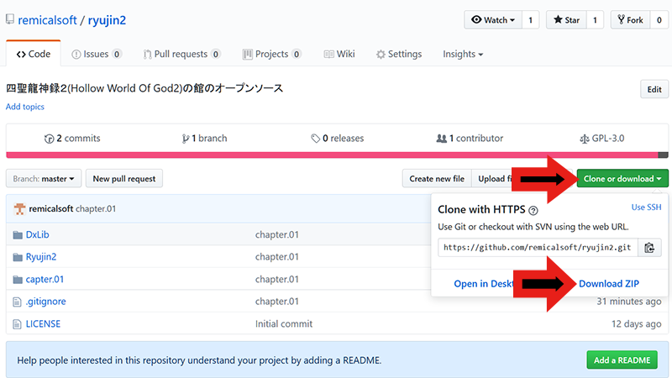This screenshot has height=378, width=672.
Task: Open the Ryujin2 row commit message chapter.01
Action: click(277, 257)
